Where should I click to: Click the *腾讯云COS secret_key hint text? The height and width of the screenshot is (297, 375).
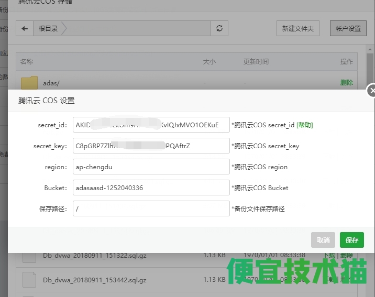click(x=265, y=146)
